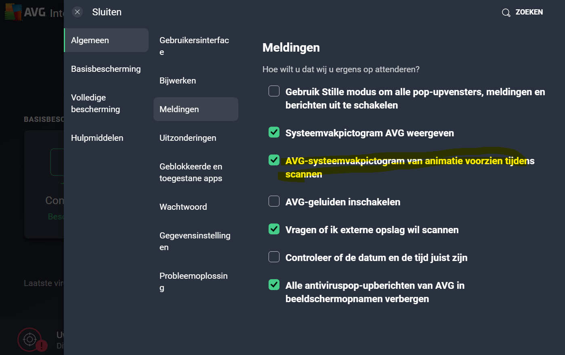Screen dimensions: 565x355
Task: Uncheck Vragen of ik externe opslag wil scannen
Action: point(274,229)
